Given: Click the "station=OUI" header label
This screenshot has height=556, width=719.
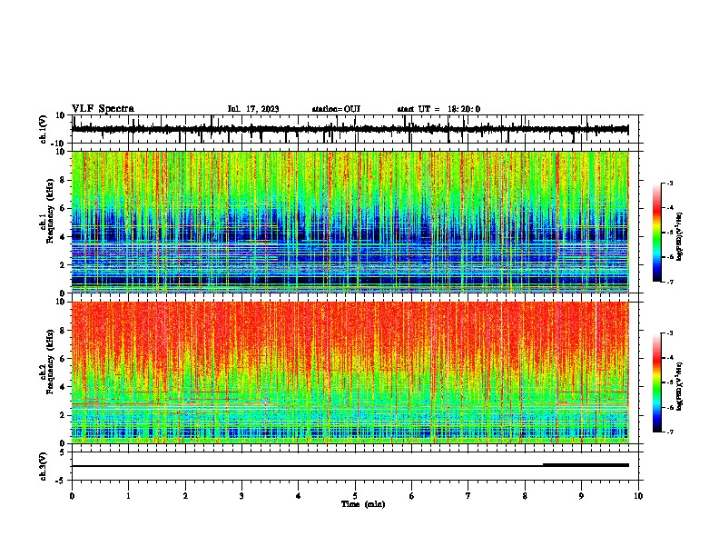Looking at the screenshot, I should (336, 109).
